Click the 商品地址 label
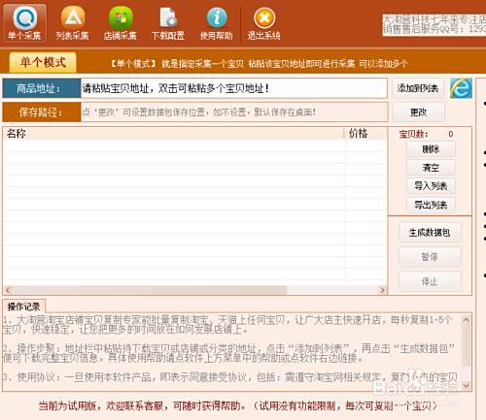 [x=42, y=88]
